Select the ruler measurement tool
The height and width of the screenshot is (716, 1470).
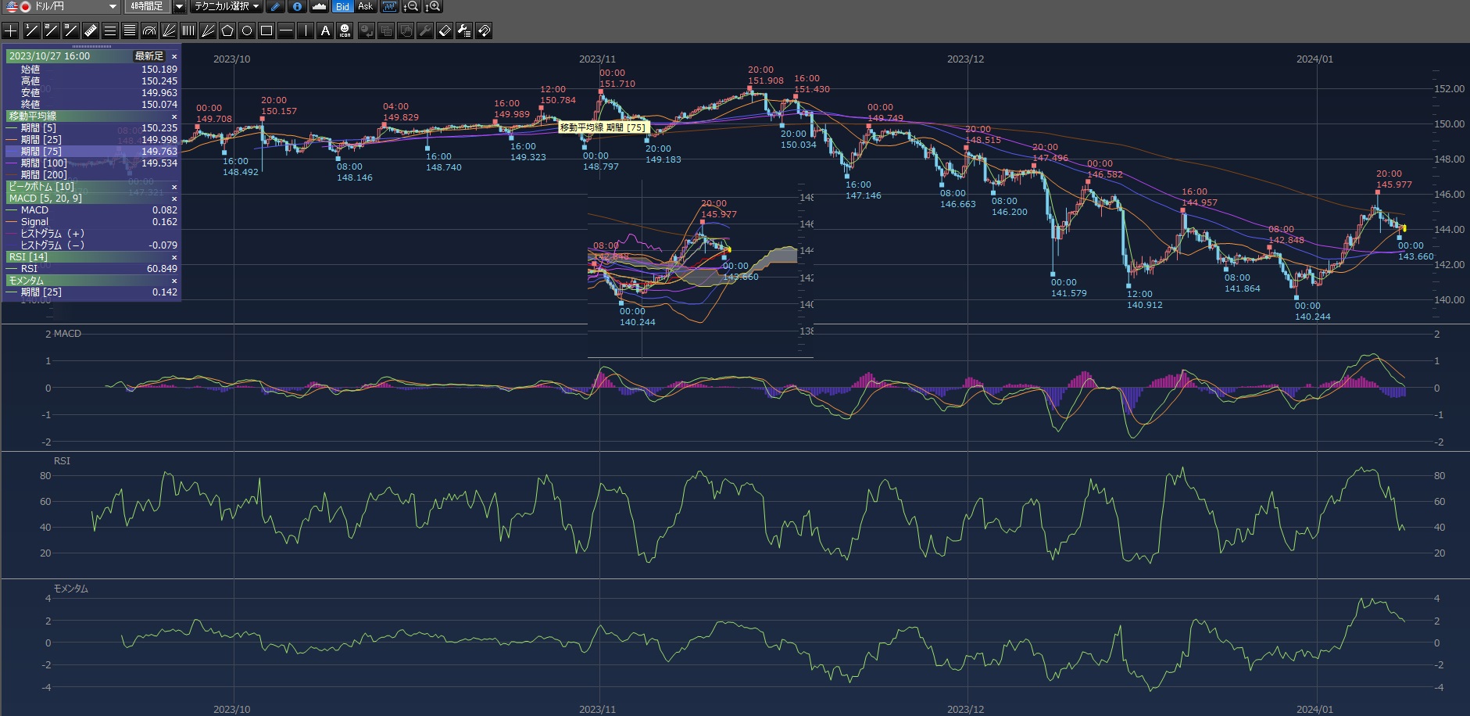[x=90, y=30]
